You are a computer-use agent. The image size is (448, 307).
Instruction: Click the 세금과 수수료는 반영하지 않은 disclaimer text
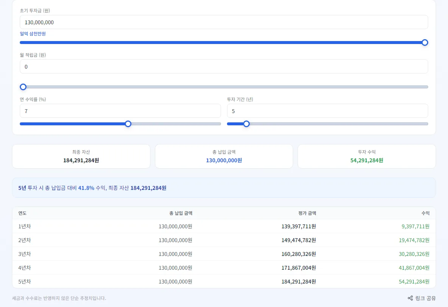pyautogui.click(x=59, y=298)
